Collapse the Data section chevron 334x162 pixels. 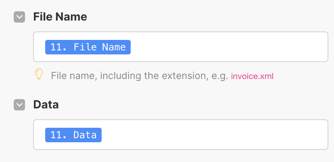(19, 105)
